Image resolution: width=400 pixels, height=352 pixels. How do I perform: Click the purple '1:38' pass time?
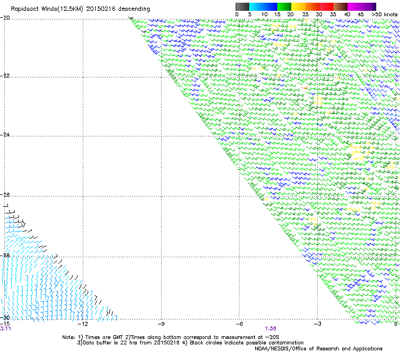pyautogui.click(x=270, y=329)
